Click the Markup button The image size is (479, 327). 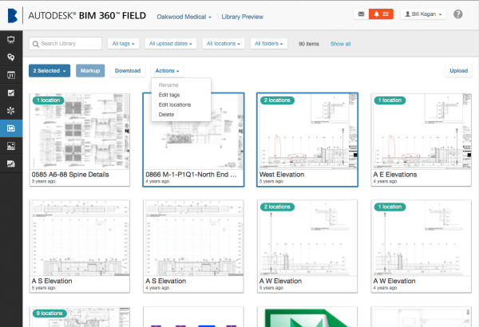(90, 70)
